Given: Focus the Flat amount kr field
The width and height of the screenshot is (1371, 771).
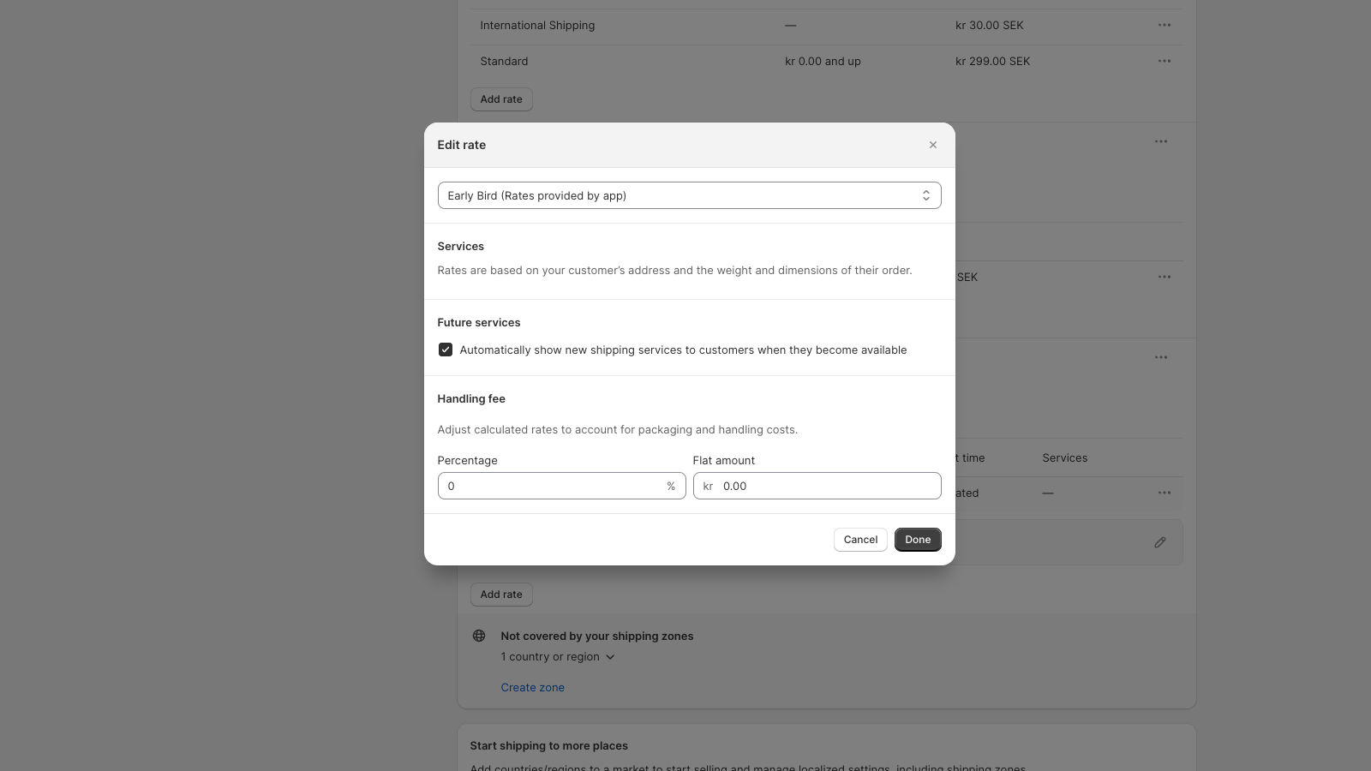Looking at the screenshot, I should pos(827,486).
